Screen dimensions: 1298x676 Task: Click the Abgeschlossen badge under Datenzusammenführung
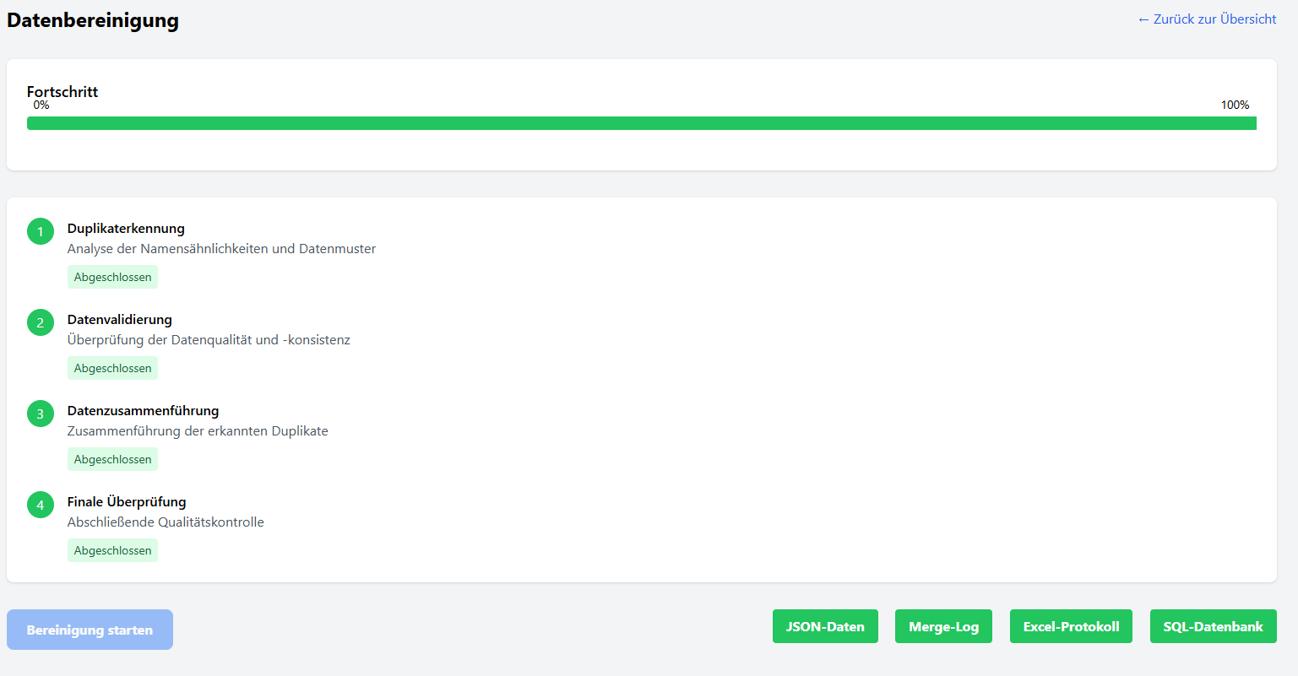(x=112, y=459)
